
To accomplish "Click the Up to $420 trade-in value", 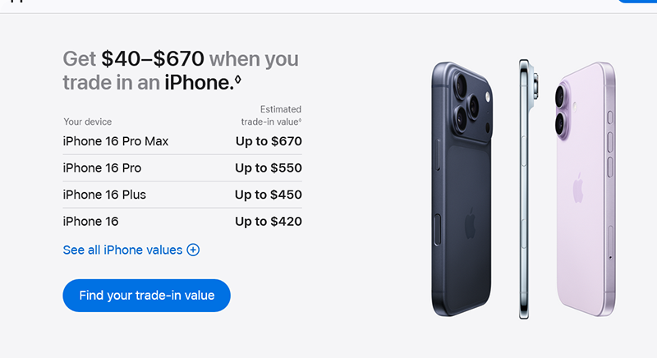I will click(x=269, y=222).
